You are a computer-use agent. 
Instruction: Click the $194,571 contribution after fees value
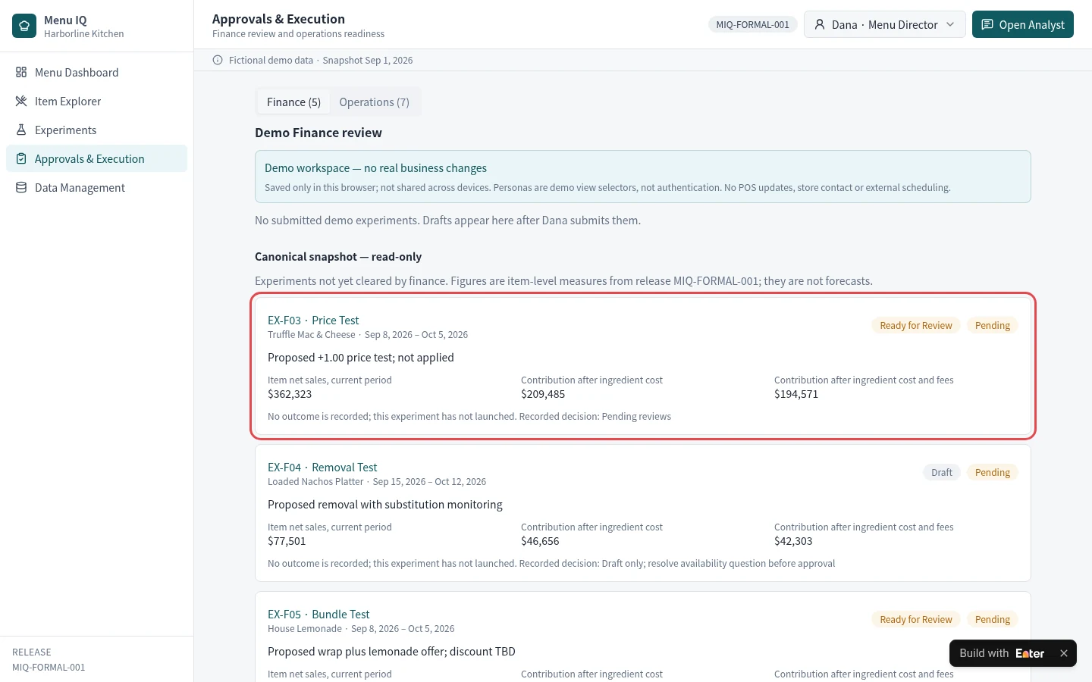pyautogui.click(x=796, y=394)
